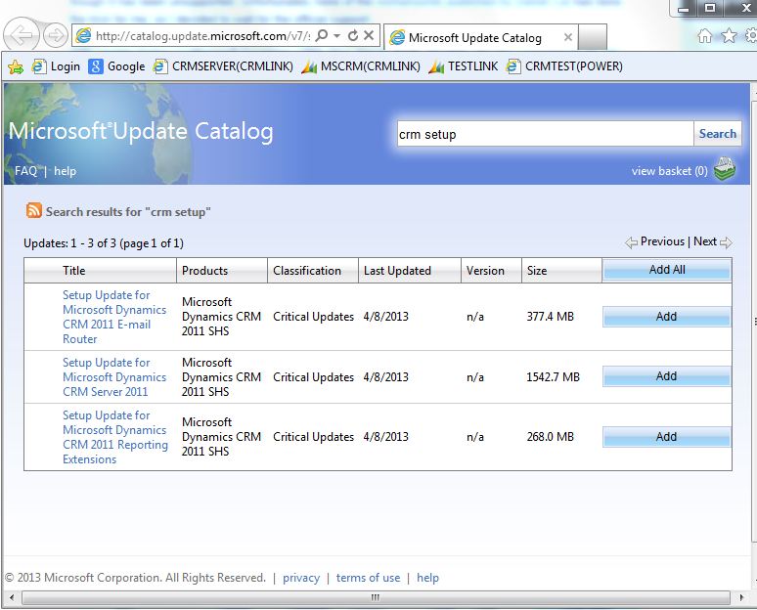
Task: Open the Login bookmark
Action: (56, 66)
